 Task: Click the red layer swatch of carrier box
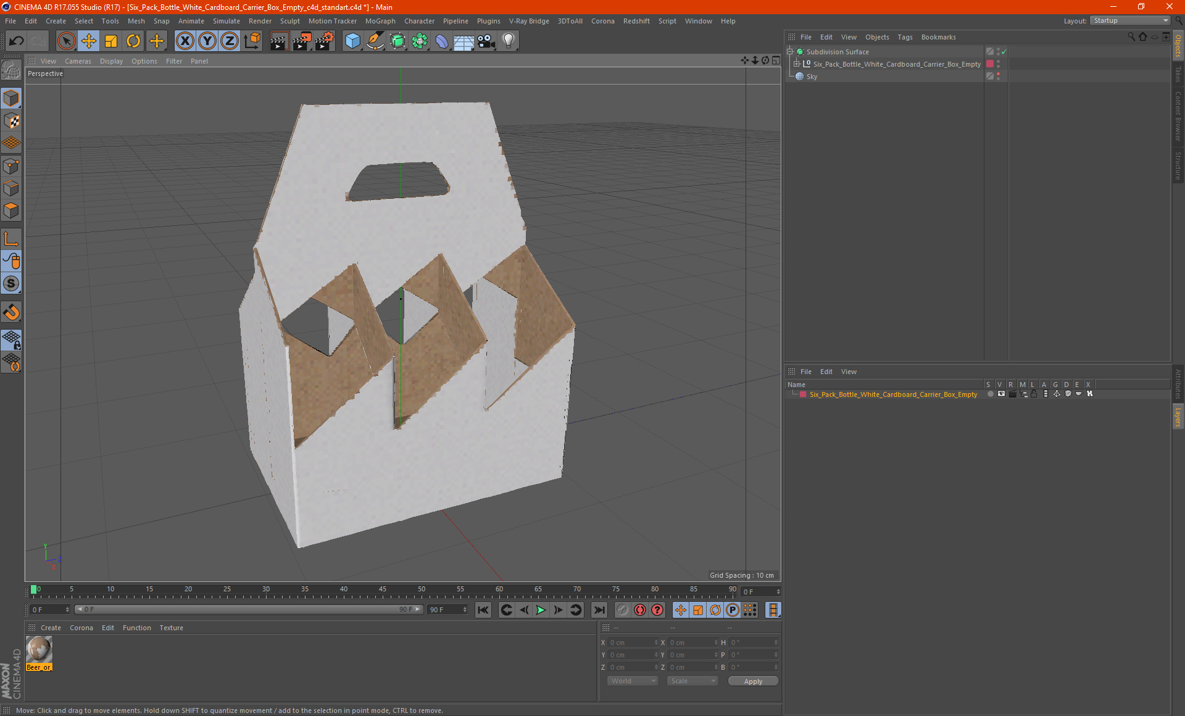(990, 64)
